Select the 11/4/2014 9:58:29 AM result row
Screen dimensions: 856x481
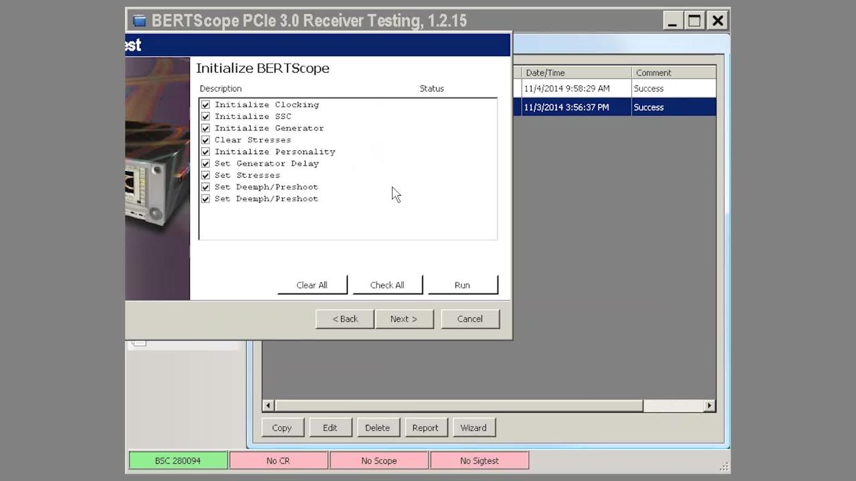575,89
